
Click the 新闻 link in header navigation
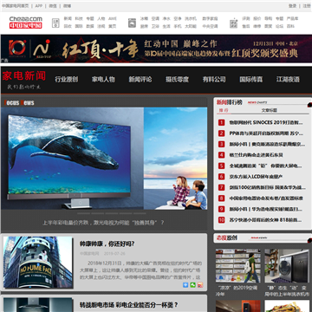coord(68,18)
